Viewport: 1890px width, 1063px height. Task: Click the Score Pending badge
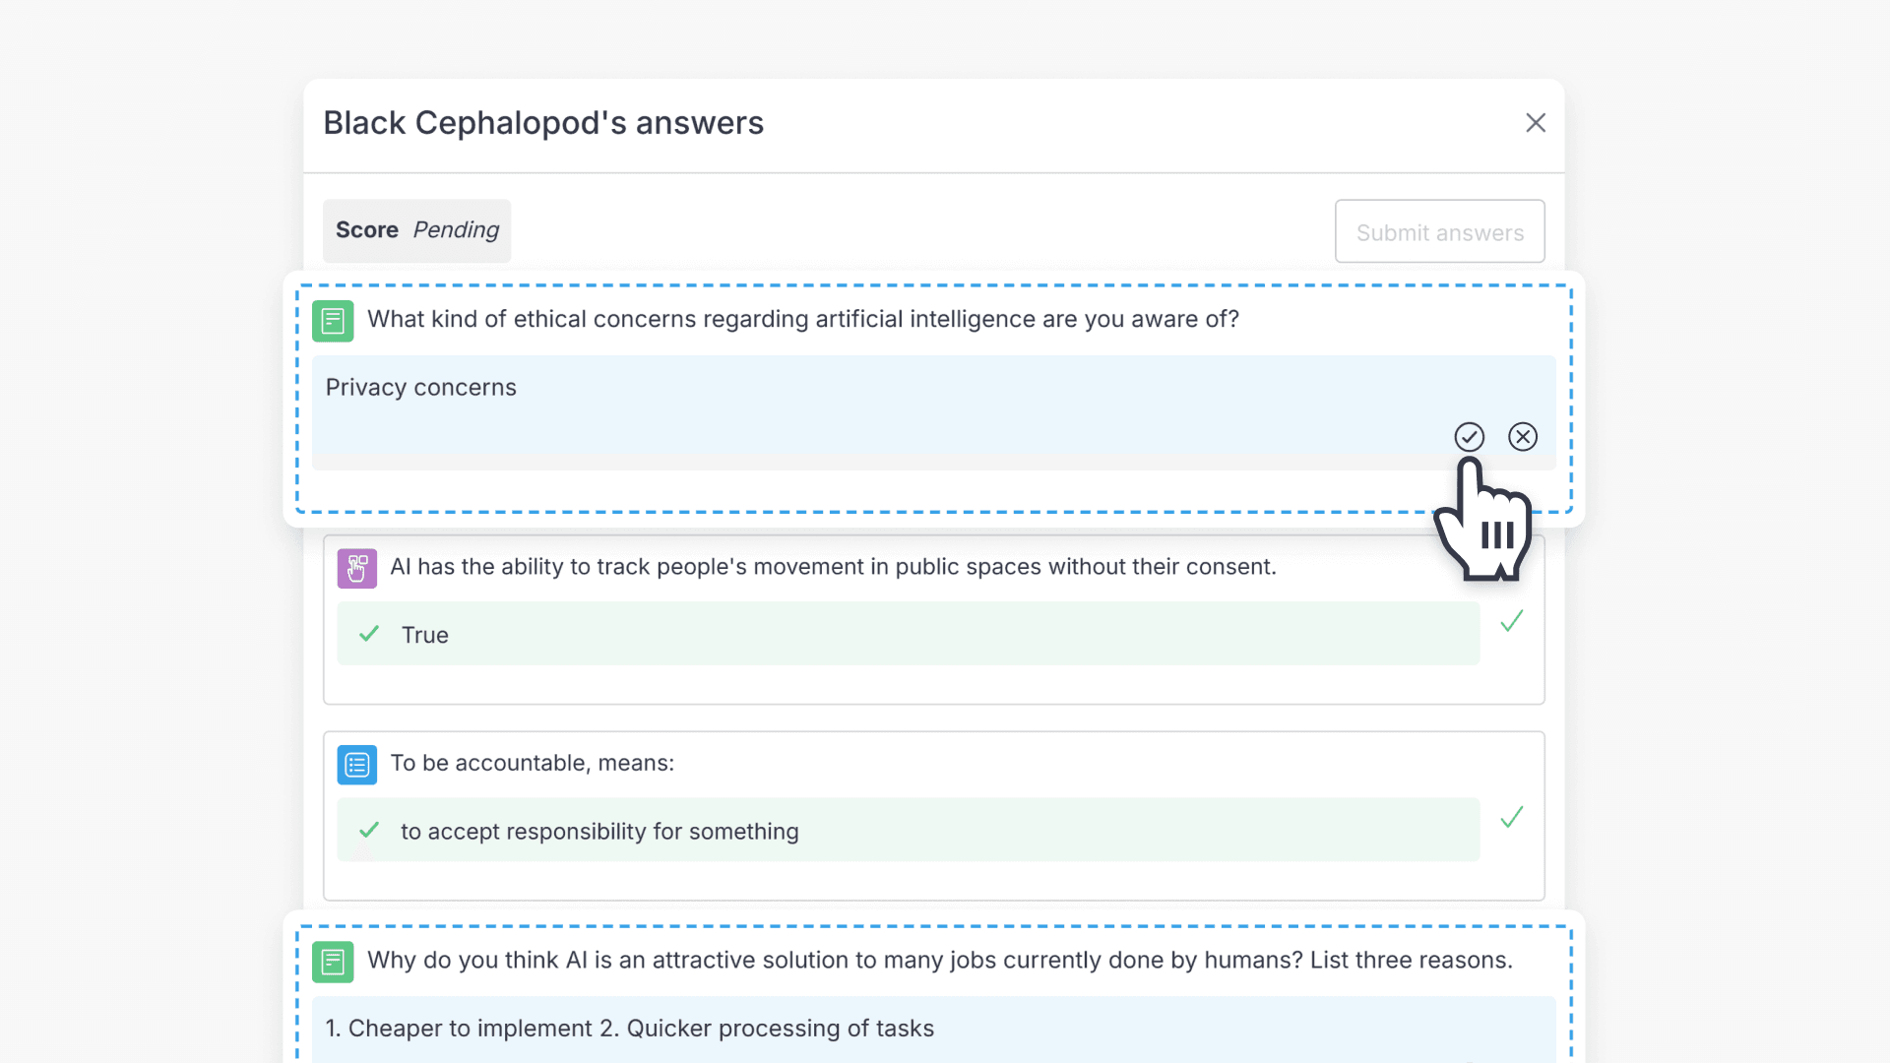(x=416, y=230)
